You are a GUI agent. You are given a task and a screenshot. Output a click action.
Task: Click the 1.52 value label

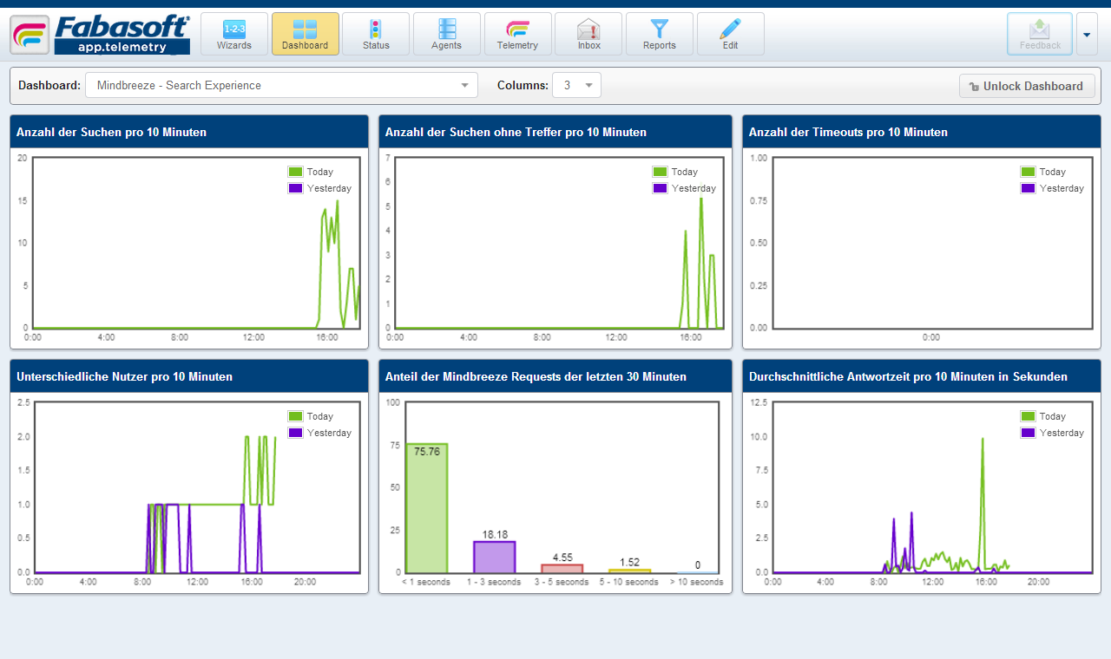coord(630,563)
